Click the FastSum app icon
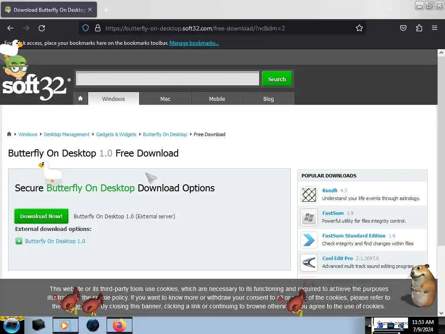Image resolution: width=445 pixels, height=334 pixels. tap(309, 217)
